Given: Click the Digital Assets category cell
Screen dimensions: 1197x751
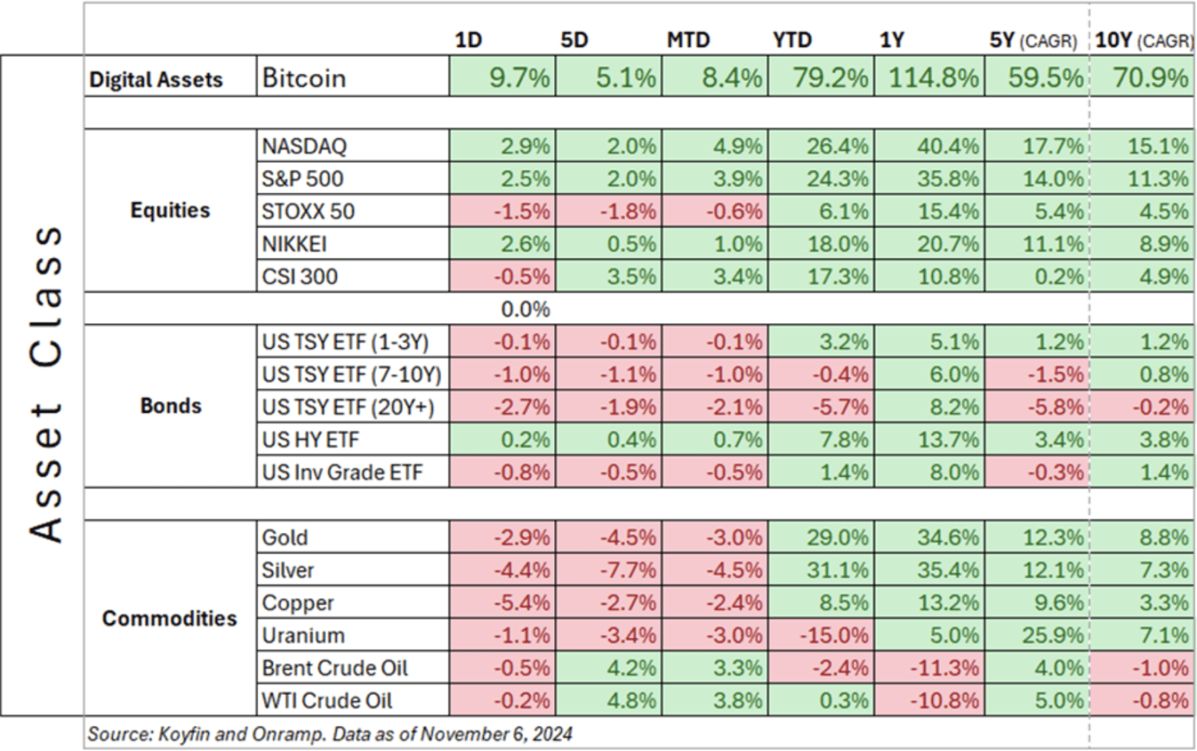Looking at the screenshot, I should [x=156, y=79].
